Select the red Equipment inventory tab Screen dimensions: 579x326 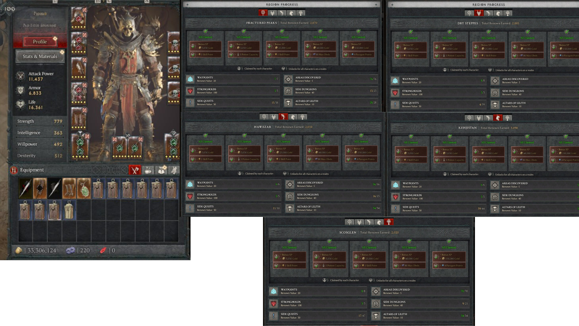click(135, 170)
